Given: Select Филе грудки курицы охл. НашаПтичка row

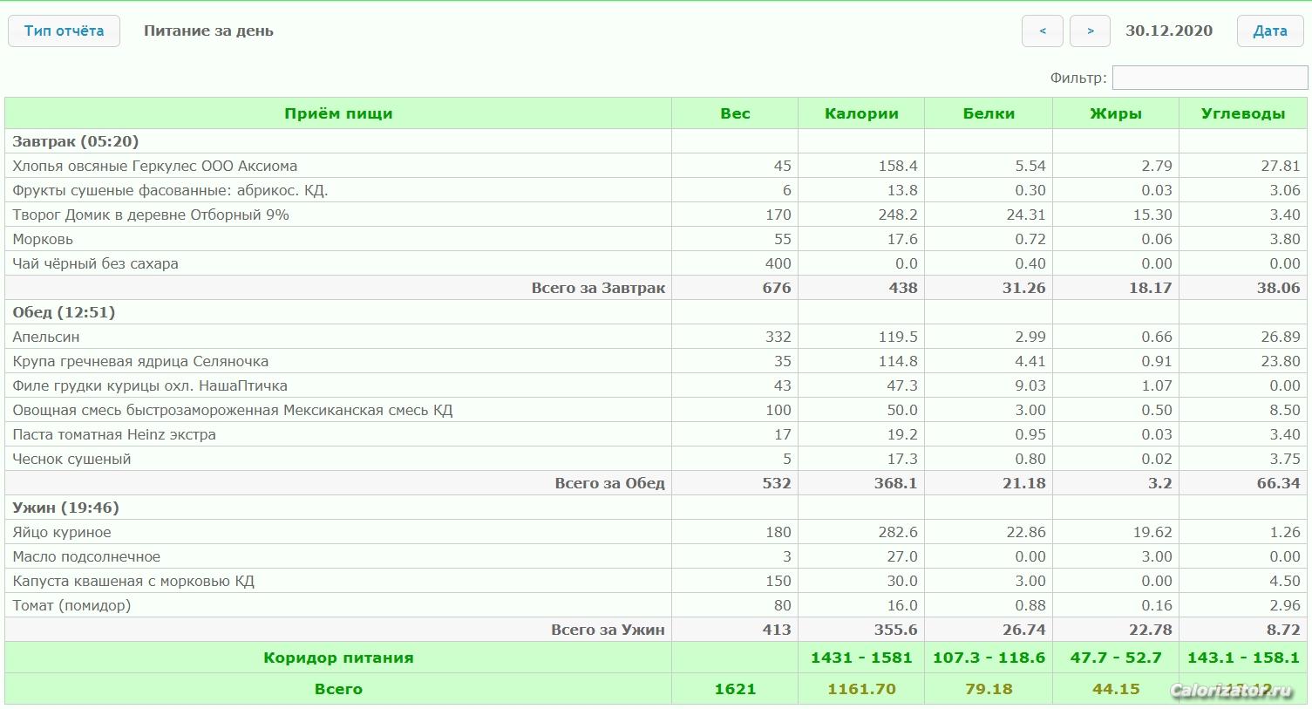Looking at the screenshot, I should coord(656,385).
